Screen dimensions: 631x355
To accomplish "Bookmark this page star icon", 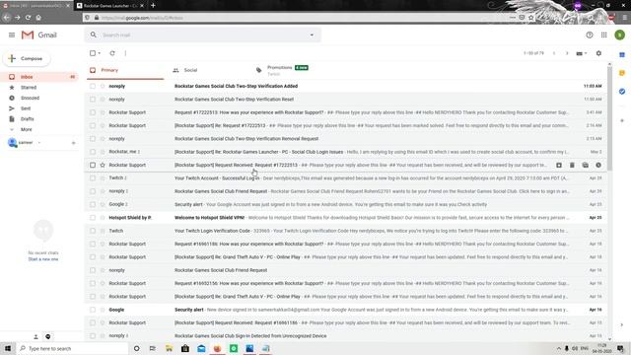I will pos(531,18).
